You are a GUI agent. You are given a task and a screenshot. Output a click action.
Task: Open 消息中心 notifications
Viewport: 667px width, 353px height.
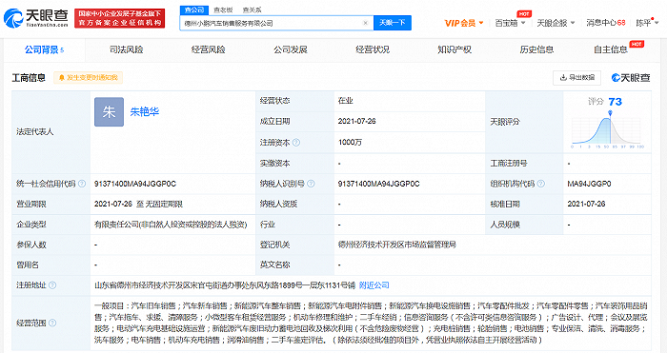[606, 23]
